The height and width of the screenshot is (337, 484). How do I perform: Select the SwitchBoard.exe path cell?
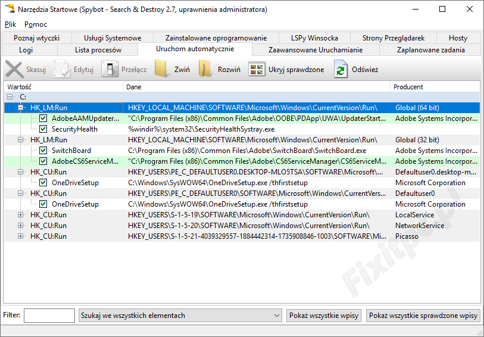click(x=247, y=151)
